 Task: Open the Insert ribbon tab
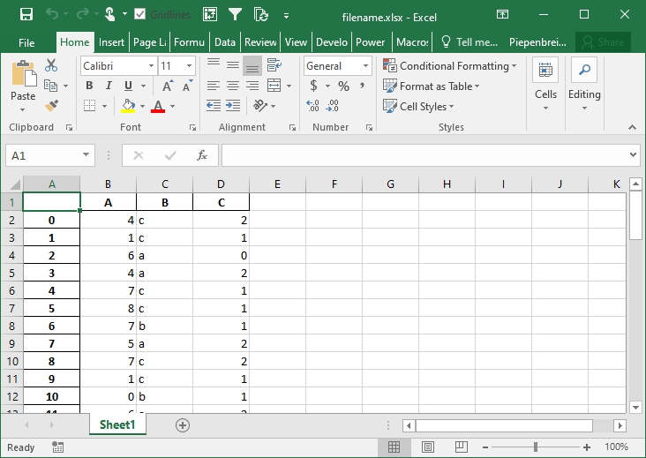click(111, 41)
